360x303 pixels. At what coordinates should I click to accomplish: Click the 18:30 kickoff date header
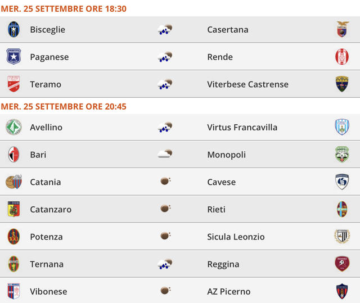64,8
